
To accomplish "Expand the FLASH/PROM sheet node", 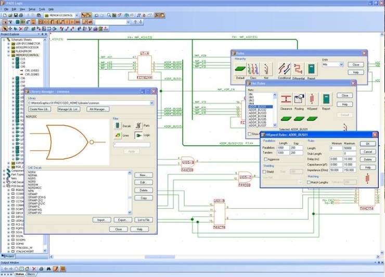I will coord(9,52).
